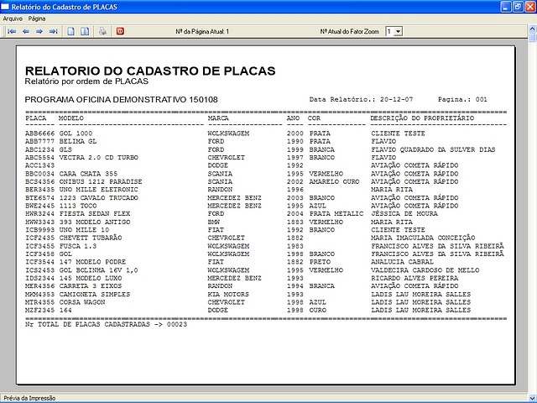Open the Página menu
The image size is (537, 403).
[x=37, y=18]
